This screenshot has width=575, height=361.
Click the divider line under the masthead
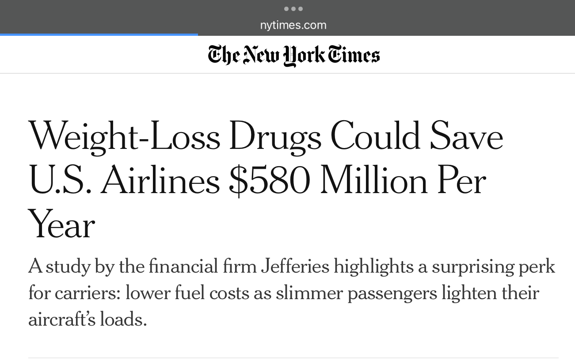(287, 73)
